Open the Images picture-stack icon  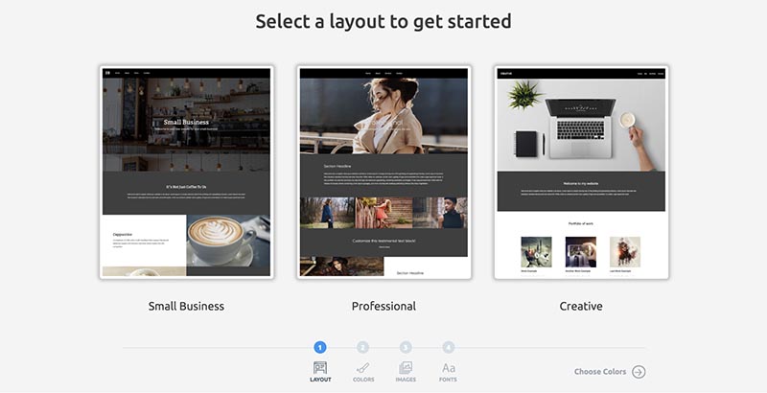(406, 367)
